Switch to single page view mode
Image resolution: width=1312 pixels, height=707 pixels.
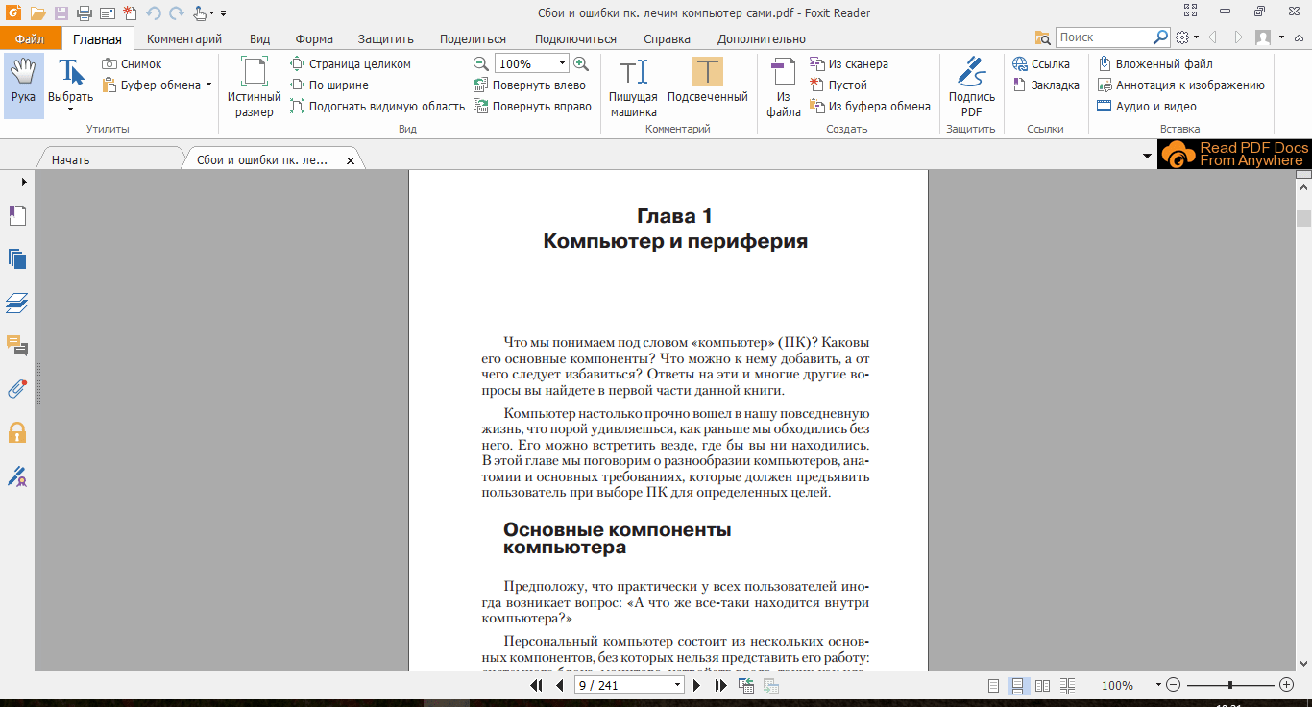point(993,686)
